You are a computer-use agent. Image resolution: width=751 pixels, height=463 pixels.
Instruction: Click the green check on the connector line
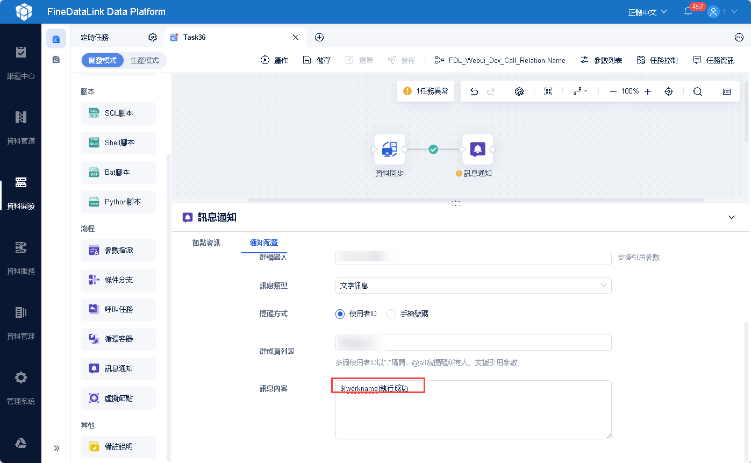click(433, 149)
